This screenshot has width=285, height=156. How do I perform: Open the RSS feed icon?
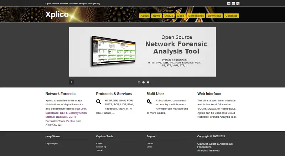click(238, 4)
